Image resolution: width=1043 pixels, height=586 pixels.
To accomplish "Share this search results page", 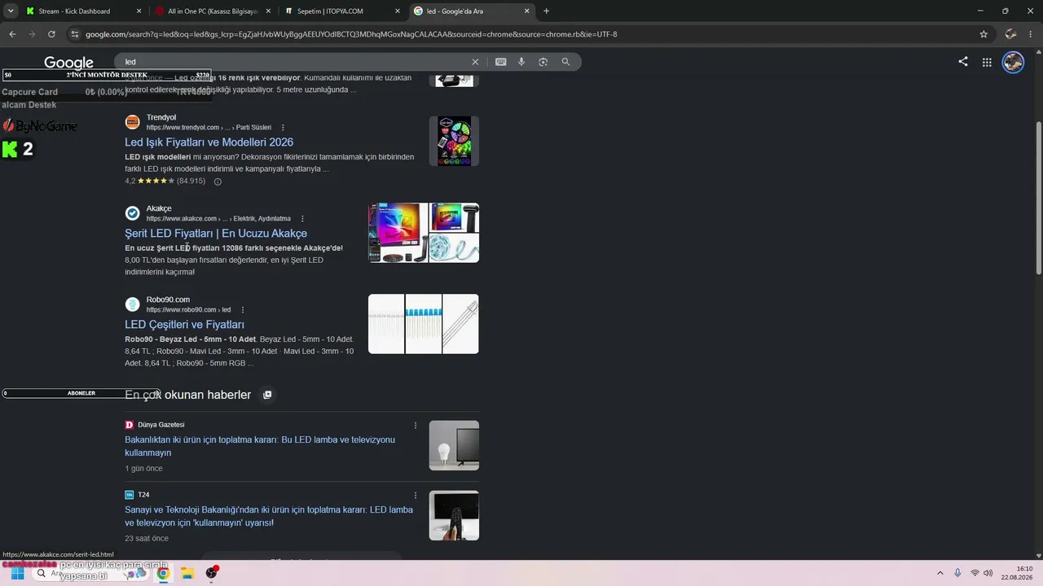I will (963, 62).
